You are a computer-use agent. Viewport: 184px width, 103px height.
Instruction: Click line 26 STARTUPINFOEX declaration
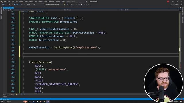point(56,18)
